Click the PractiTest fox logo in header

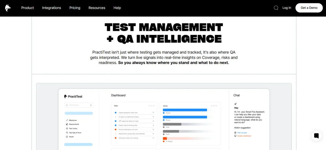[8, 8]
